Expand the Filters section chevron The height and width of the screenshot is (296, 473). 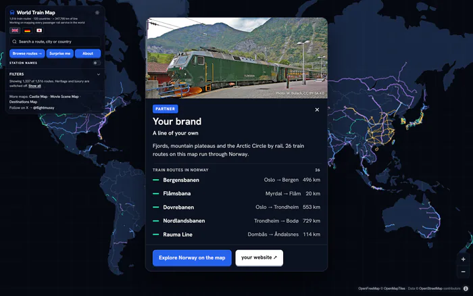click(99, 74)
